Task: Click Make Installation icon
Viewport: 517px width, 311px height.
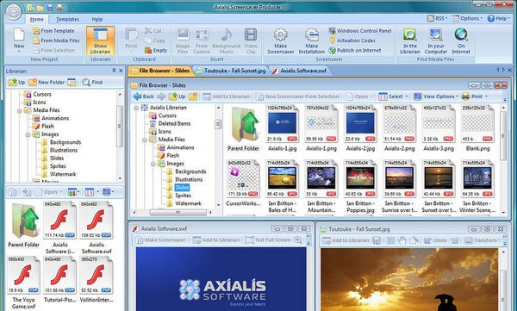Action: point(312,35)
